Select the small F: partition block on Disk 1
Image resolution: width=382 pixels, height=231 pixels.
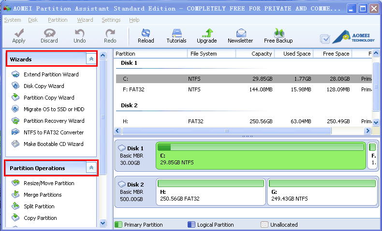tap(372, 156)
